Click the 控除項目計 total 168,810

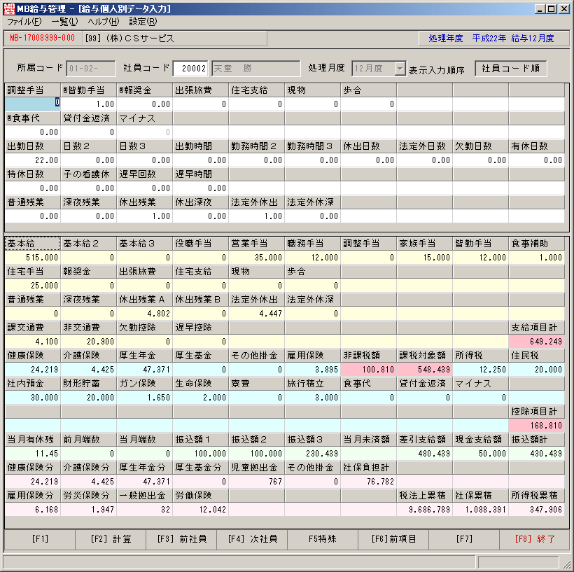point(537,426)
